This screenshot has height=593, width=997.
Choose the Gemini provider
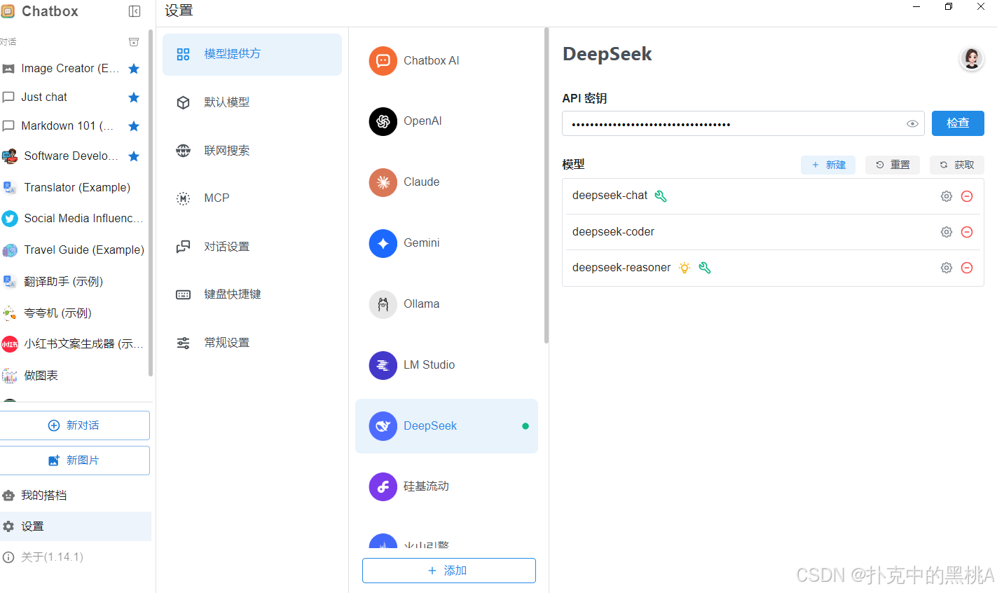(x=446, y=243)
